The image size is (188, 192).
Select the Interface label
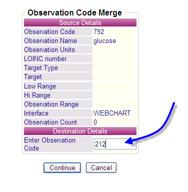click(36, 113)
